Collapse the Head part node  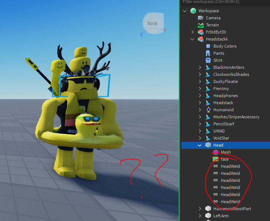point(200,145)
